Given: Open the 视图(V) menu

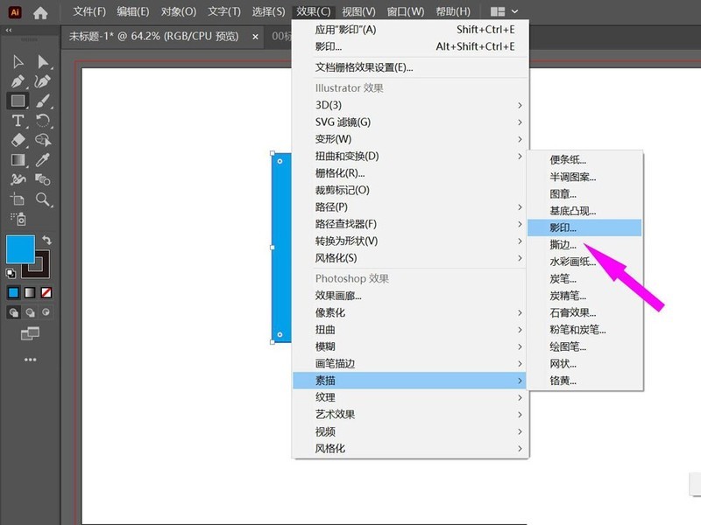Looking at the screenshot, I should tap(358, 12).
